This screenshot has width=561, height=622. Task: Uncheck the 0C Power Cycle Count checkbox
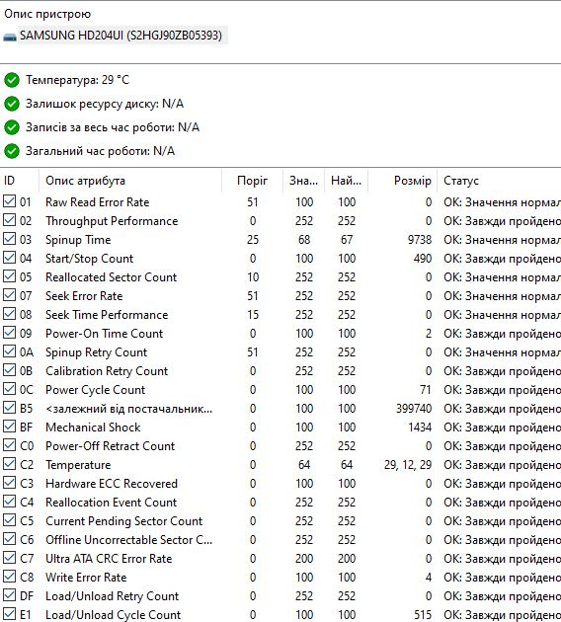tap(10, 389)
